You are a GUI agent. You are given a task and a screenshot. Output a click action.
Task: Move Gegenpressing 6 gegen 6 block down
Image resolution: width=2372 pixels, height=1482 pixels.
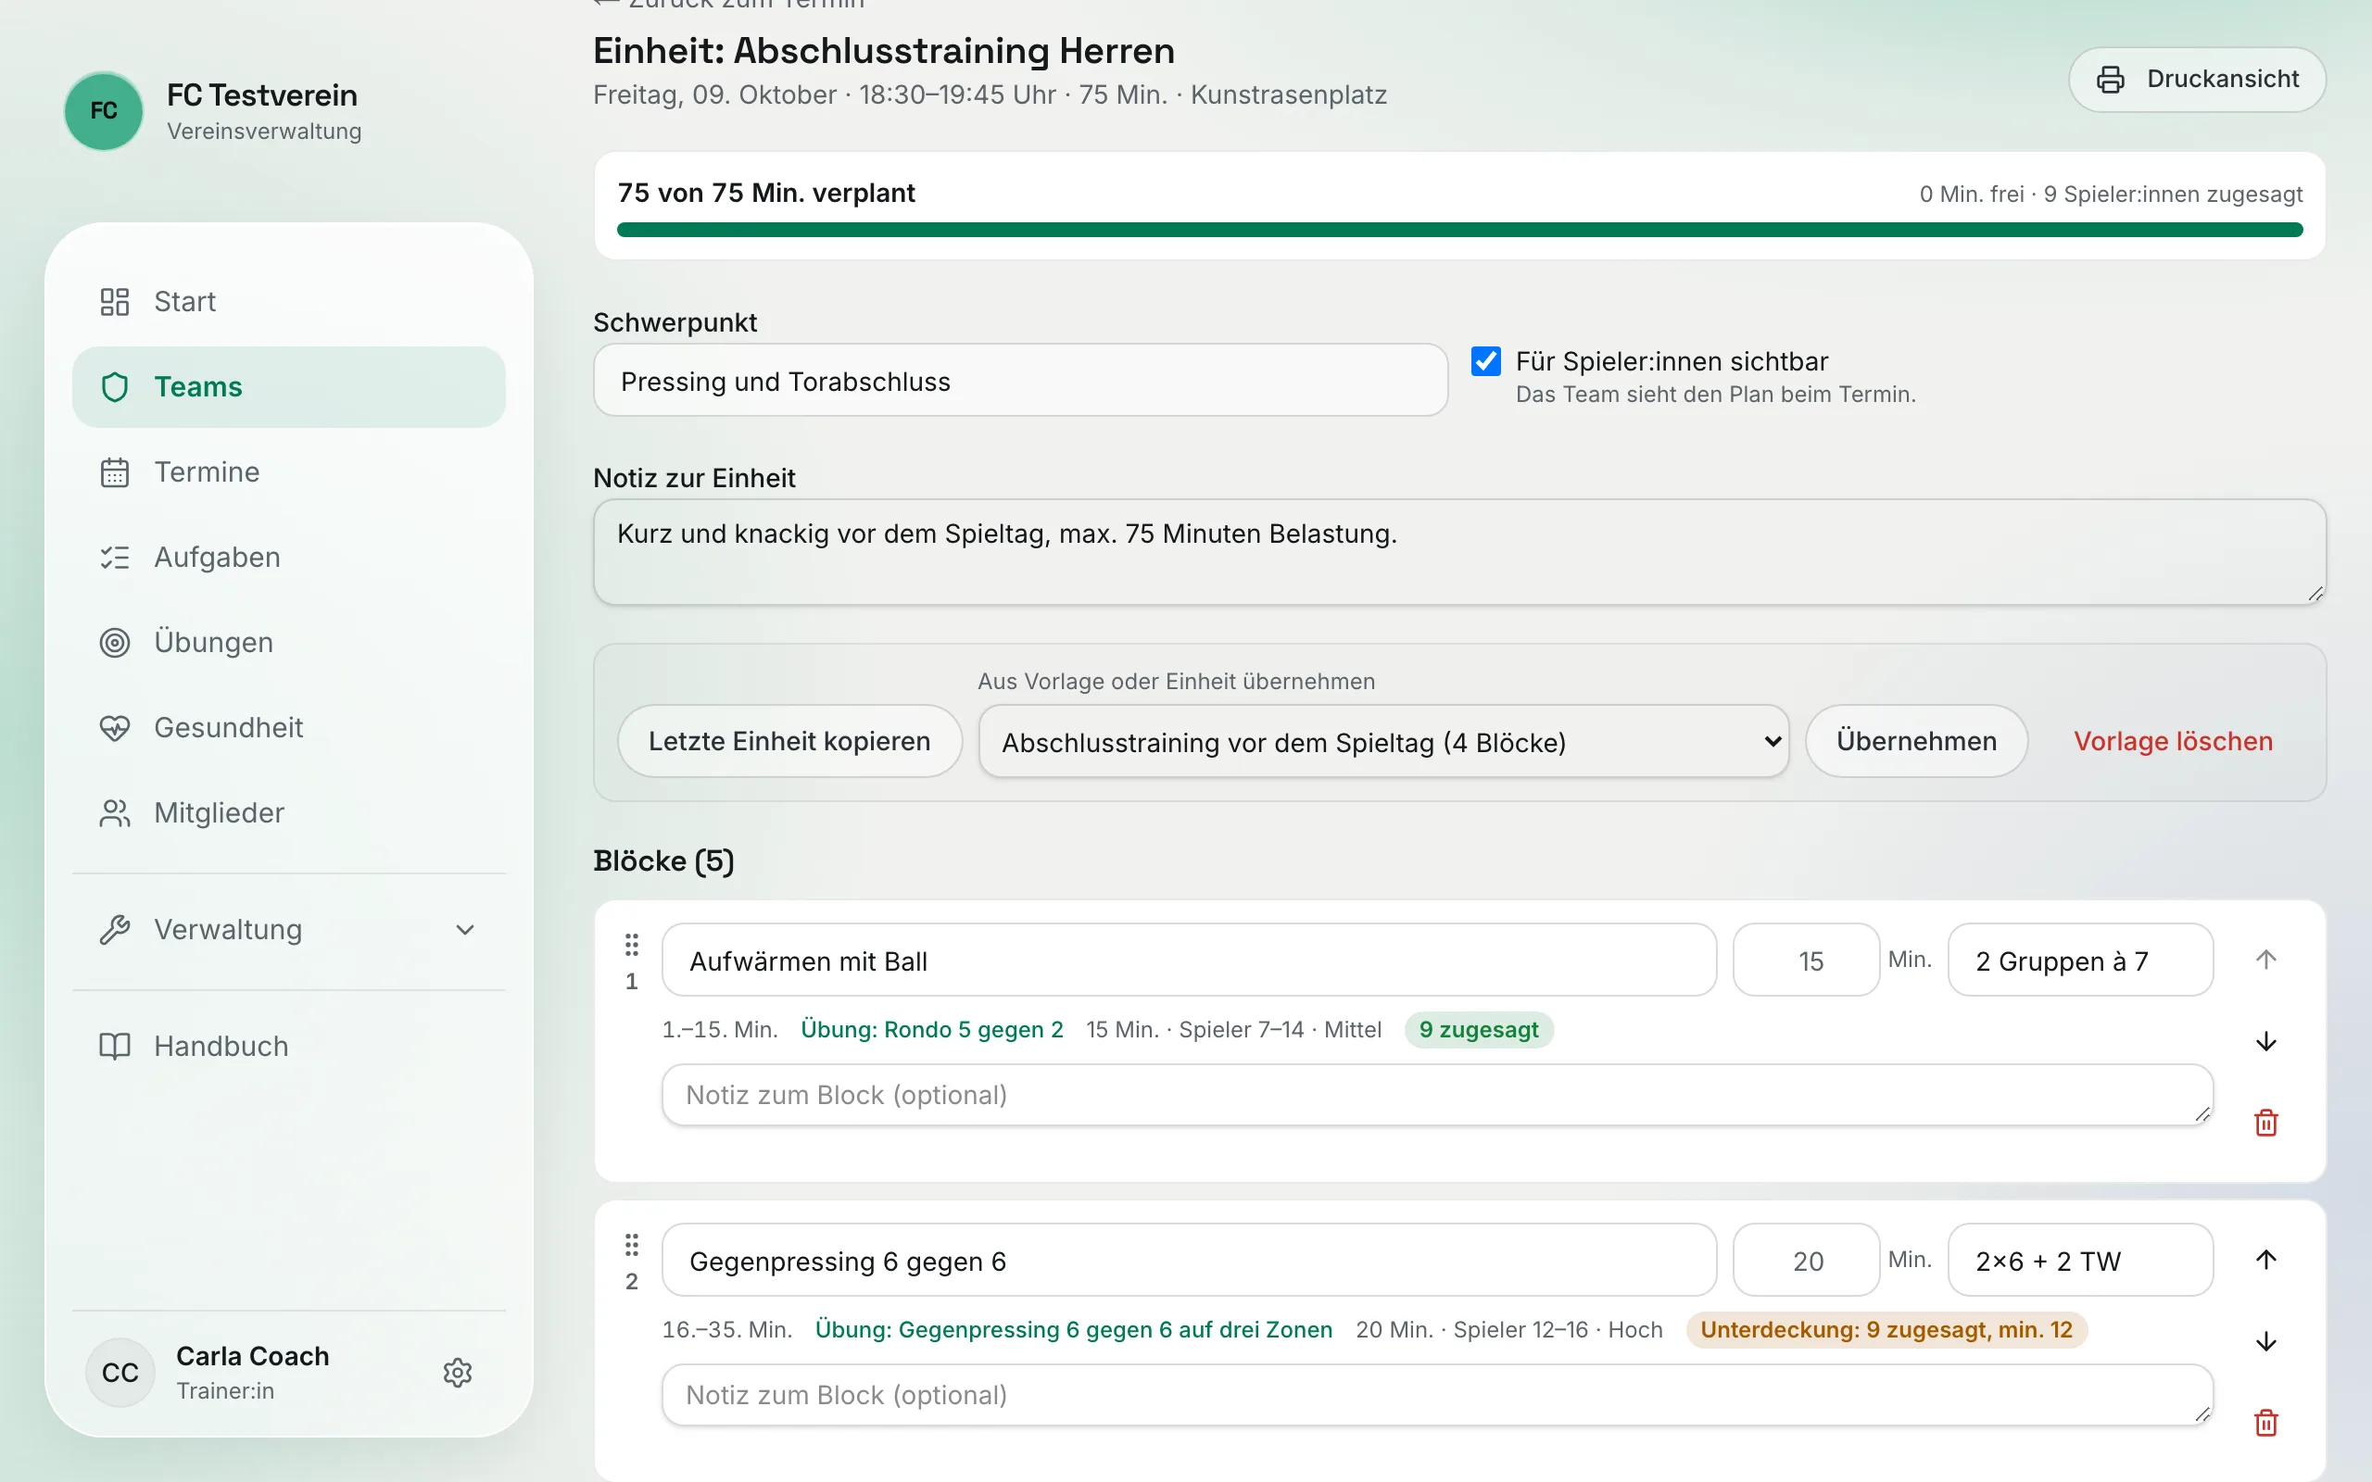coord(2265,1341)
